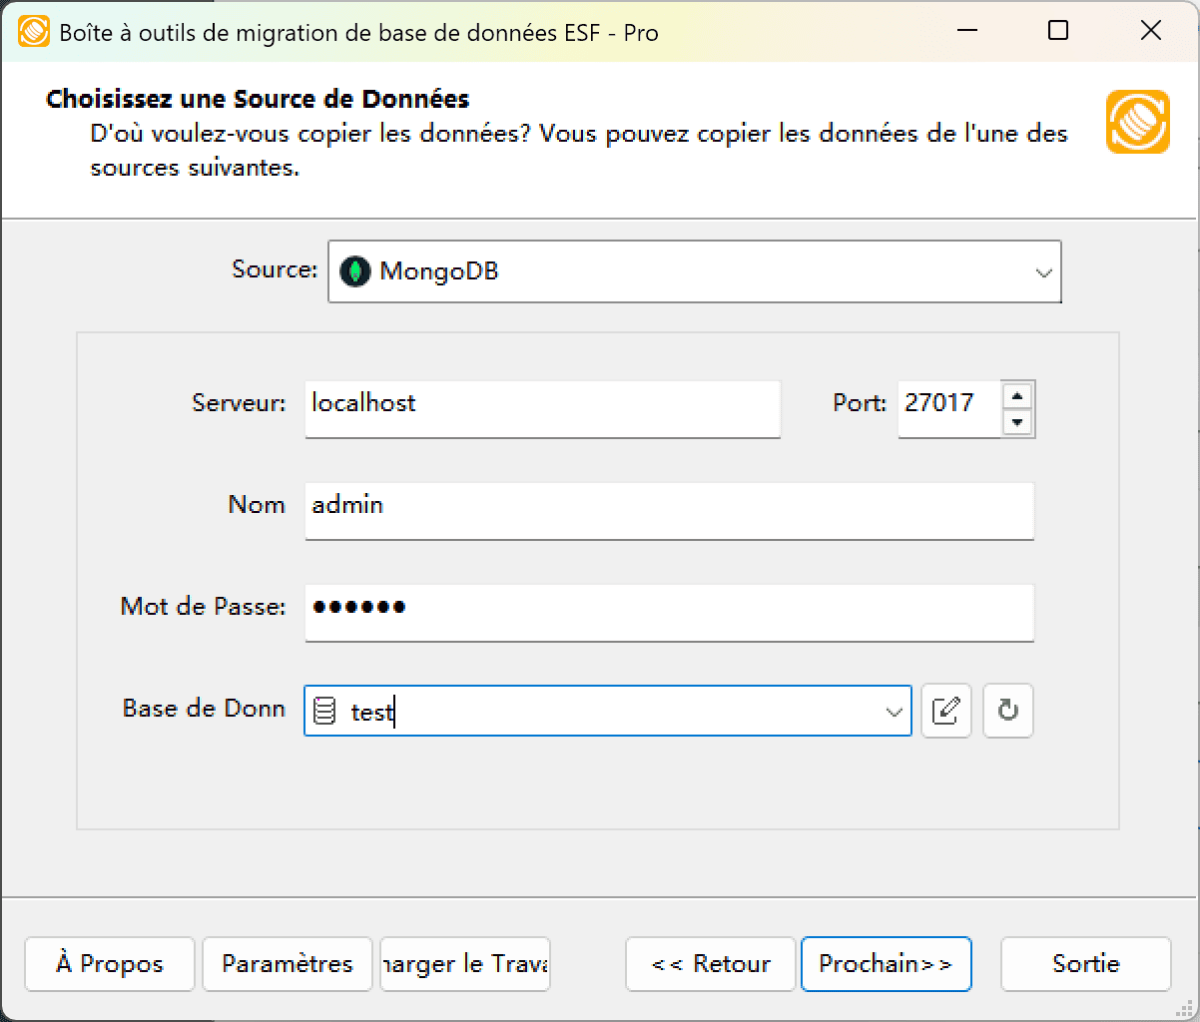Image resolution: width=1200 pixels, height=1022 pixels.
Task: Click inside the Serveur text field
Action: tap(542, 408)
